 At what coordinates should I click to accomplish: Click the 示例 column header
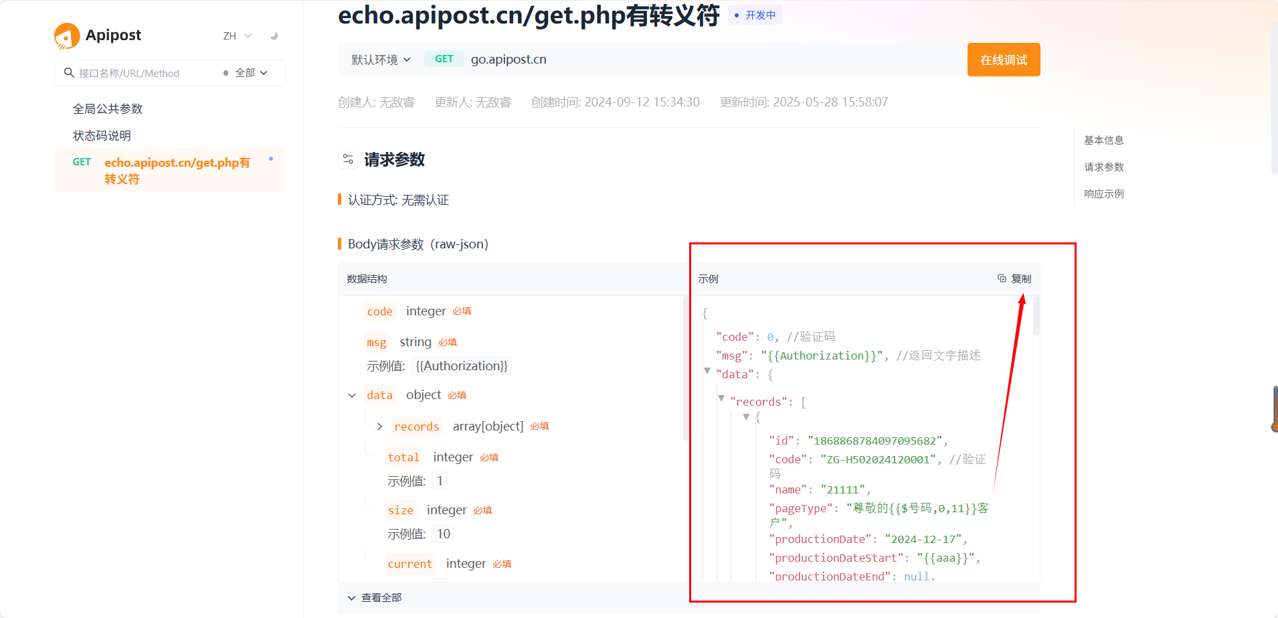pos(708,279)
